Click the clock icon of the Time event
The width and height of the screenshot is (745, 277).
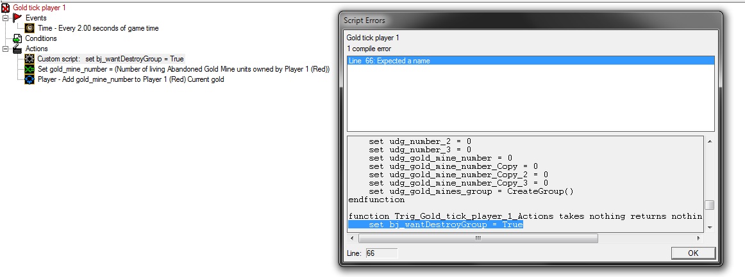(29, 28)
